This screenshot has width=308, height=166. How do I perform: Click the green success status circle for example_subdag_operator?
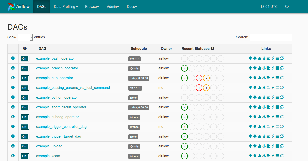pyautogui.click(x=184, y=117)
